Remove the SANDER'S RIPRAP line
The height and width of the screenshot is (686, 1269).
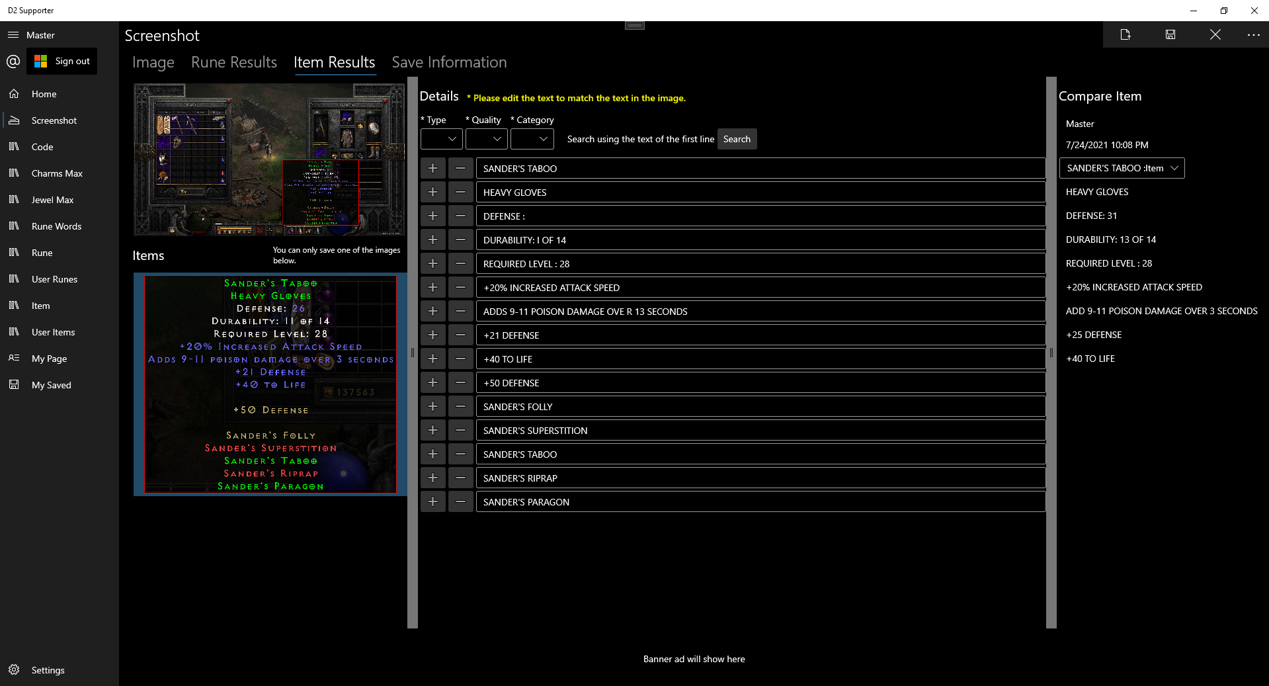[x=461, y=478]
